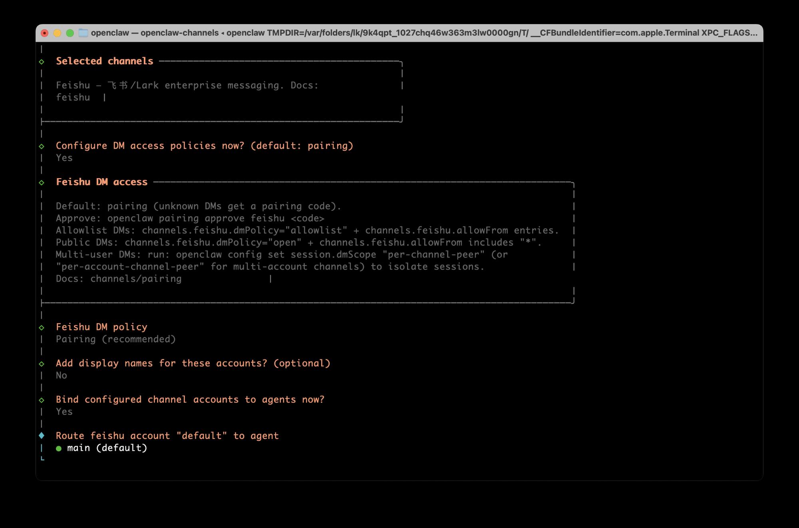Click the diamond beside Configure DM access policies
Screen dimensions: 799x528
point(42,146)
